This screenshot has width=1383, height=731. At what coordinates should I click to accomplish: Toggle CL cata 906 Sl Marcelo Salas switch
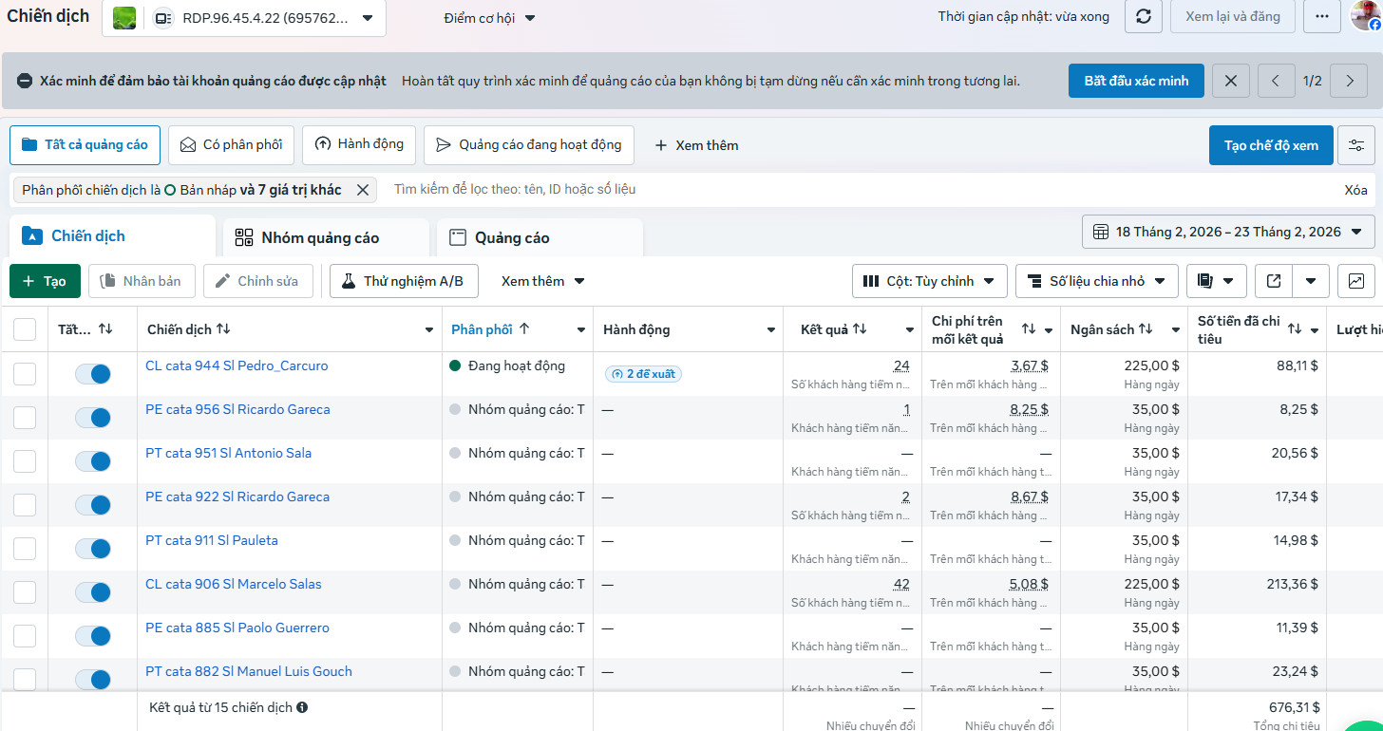click(x=93, y=592)
